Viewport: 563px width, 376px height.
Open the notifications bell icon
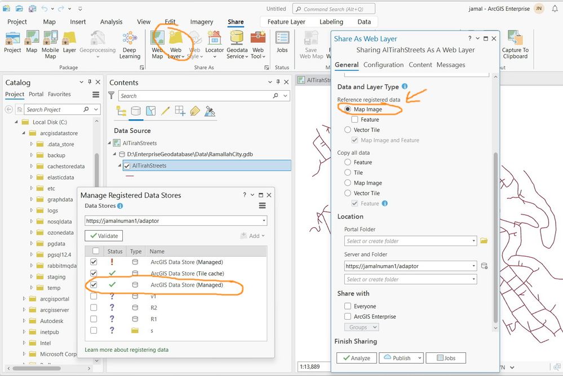click(x=555, y=9)
